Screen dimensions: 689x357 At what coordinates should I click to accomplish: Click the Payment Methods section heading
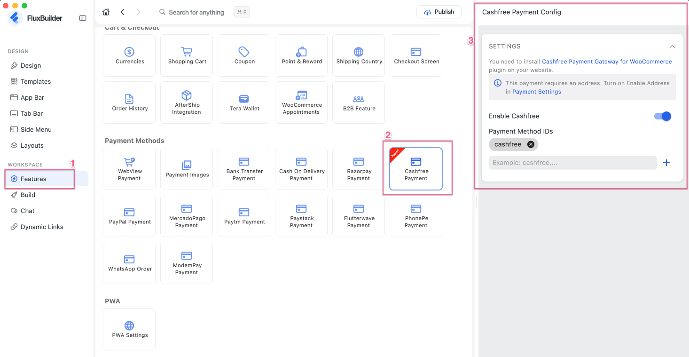pos(134,141)
